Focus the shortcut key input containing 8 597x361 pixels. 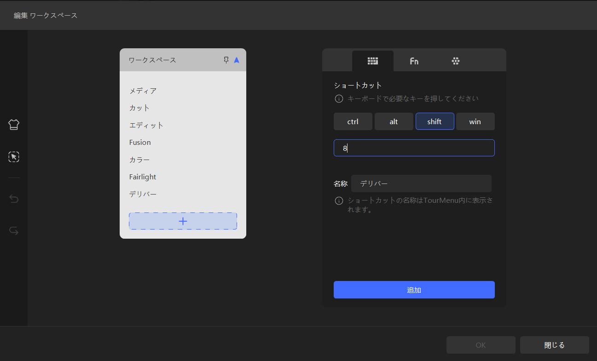coord(414,148)
